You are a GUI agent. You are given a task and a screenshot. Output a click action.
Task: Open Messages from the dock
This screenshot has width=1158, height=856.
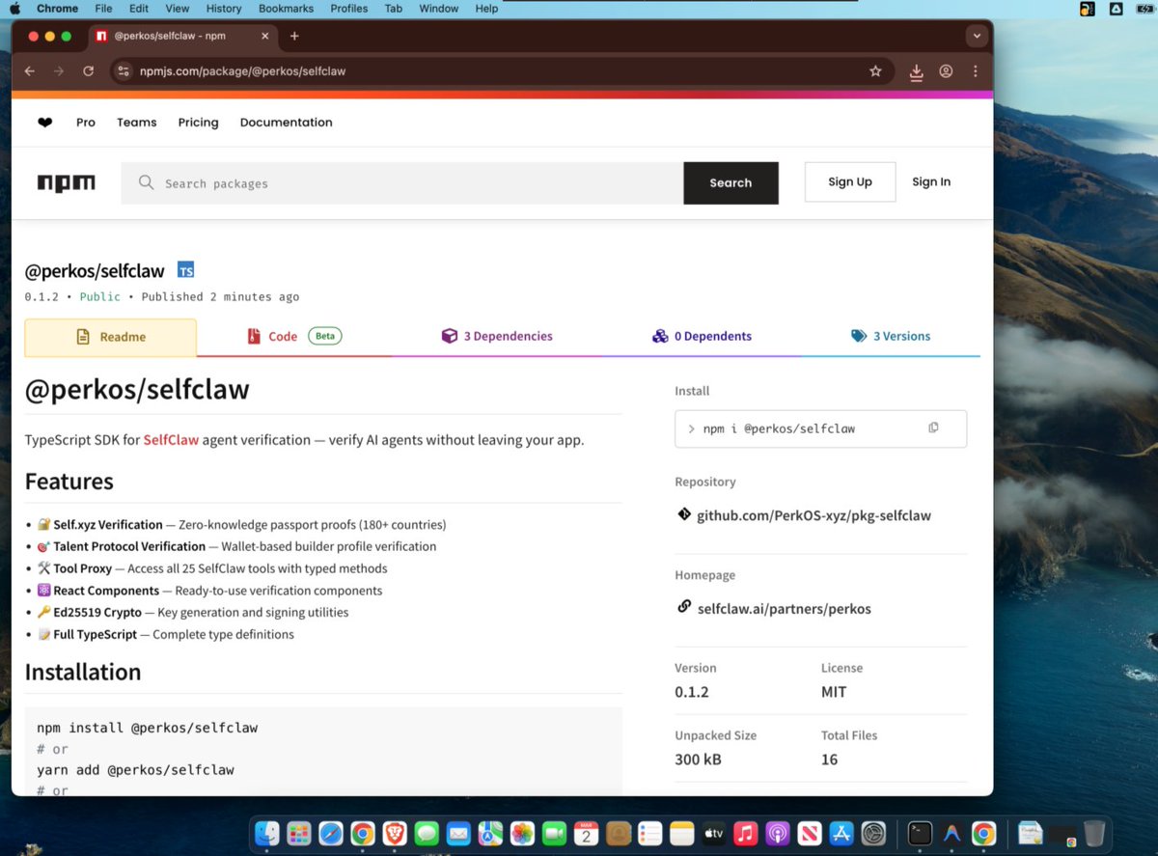427,833
